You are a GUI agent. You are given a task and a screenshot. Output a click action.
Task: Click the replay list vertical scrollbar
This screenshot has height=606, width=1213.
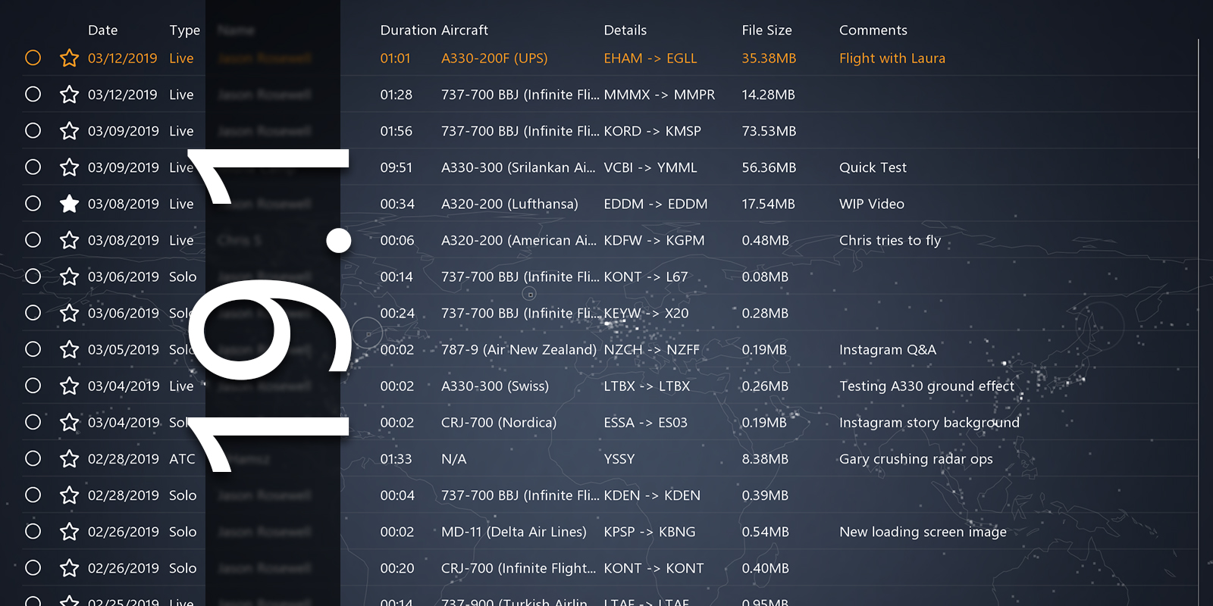(x=1199, y=98)
